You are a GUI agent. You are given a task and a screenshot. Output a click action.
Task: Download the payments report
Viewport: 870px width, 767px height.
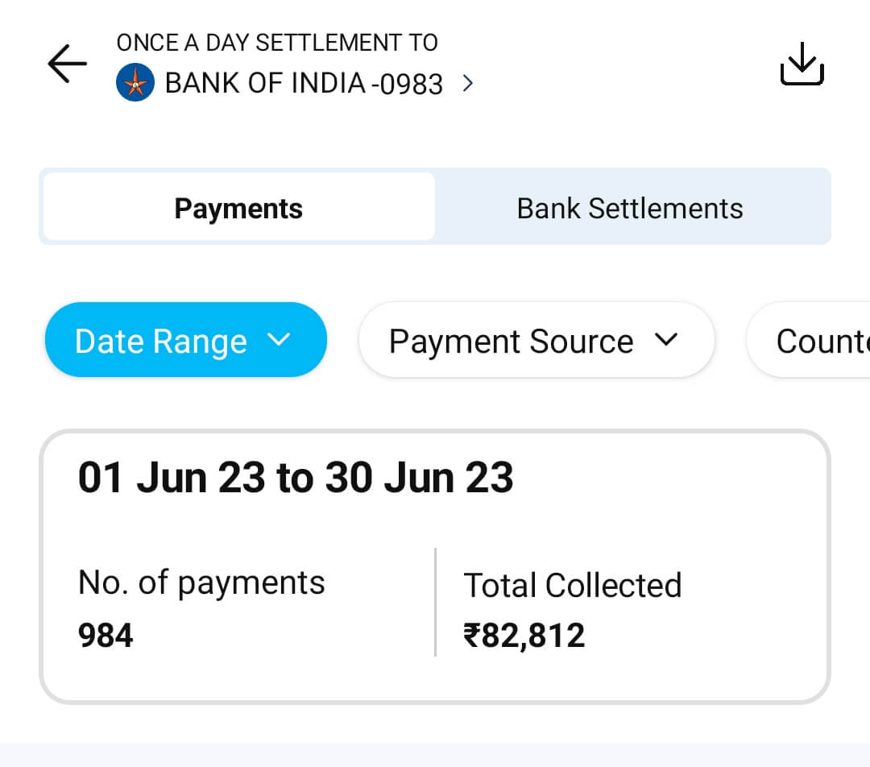802,64
